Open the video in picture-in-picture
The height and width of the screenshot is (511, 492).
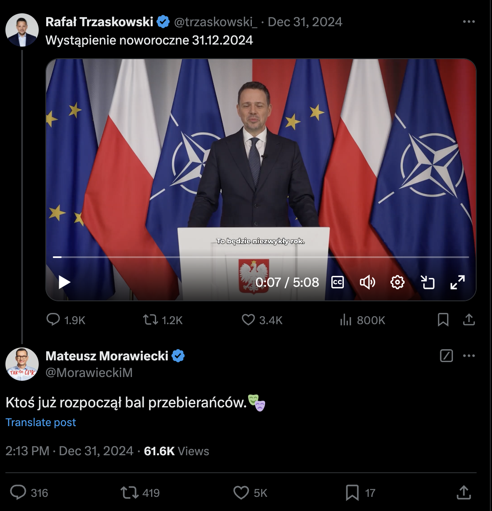(x=427, y=282)
